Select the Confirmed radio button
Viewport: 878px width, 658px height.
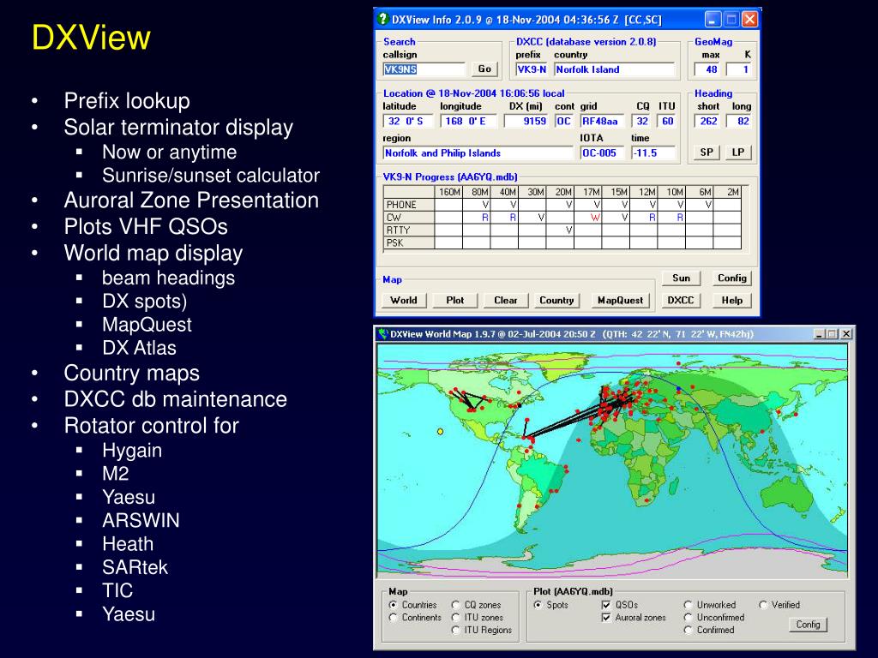point(689,630)
